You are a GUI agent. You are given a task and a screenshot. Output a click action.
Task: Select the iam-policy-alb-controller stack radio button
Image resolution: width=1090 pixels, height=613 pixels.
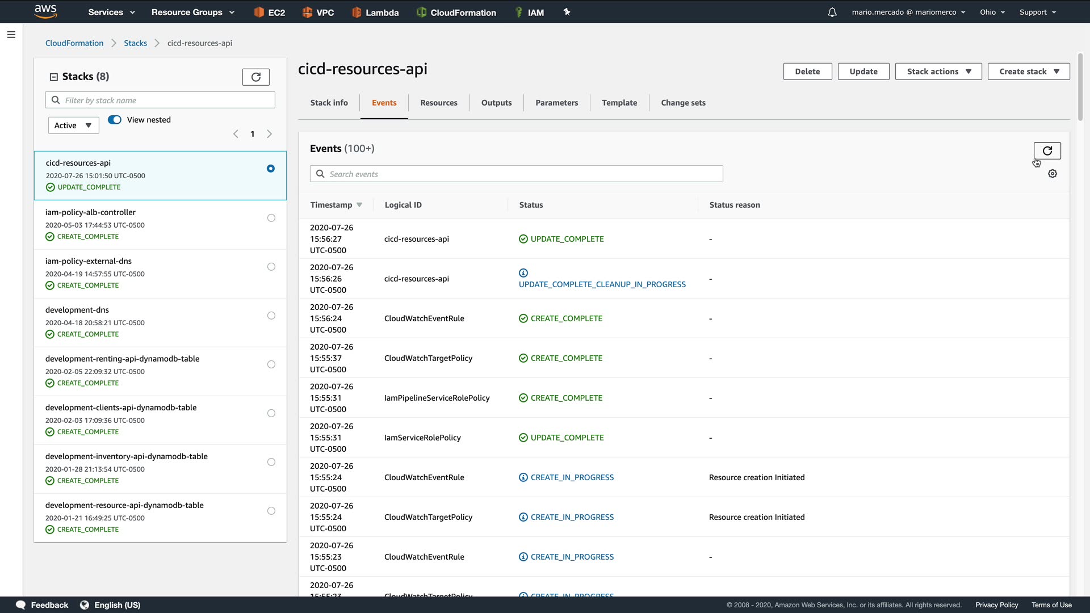tap(271, 218)
